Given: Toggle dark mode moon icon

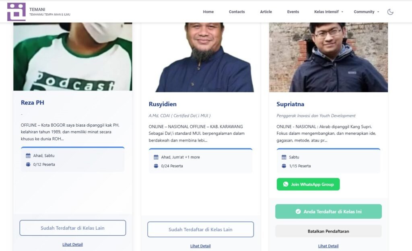Looking at the screenshot, I should coord(390,12).
